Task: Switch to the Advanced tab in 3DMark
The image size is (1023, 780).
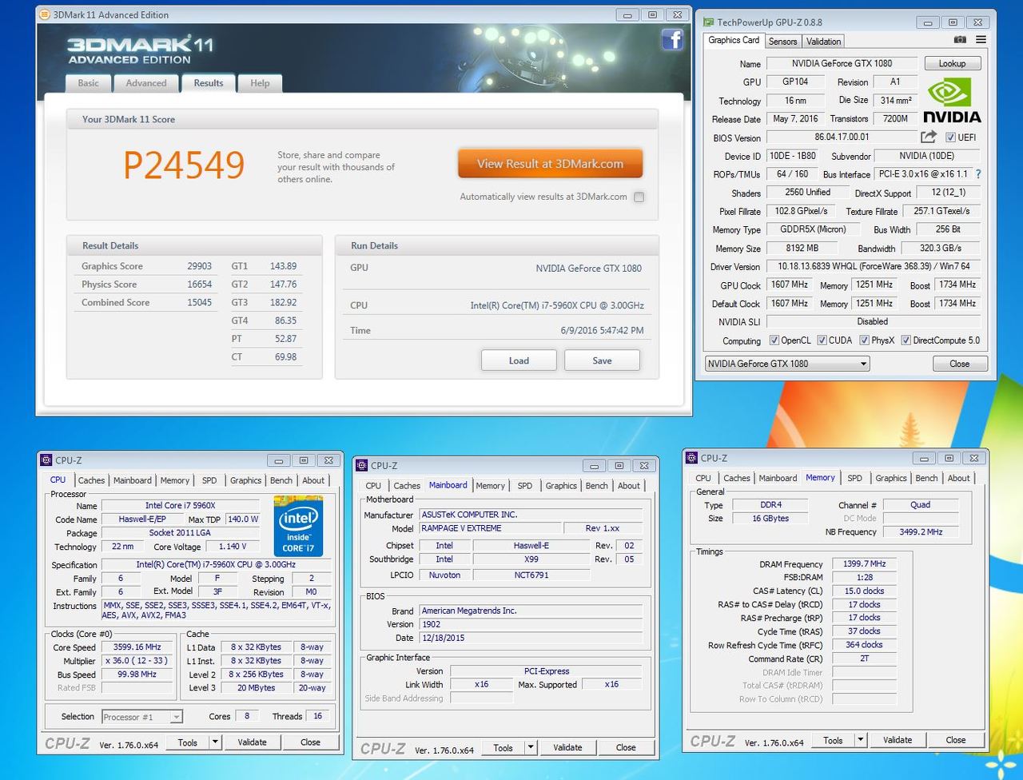Action: click(x=146, y=83)
